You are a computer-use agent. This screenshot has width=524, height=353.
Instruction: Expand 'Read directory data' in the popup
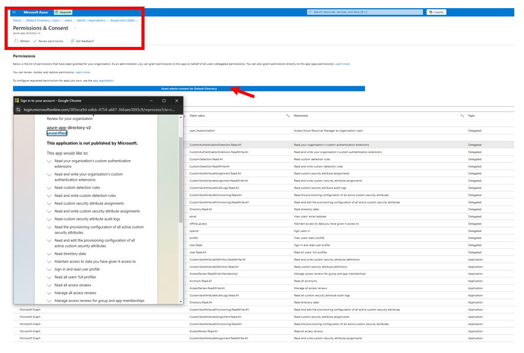point(49,254)
